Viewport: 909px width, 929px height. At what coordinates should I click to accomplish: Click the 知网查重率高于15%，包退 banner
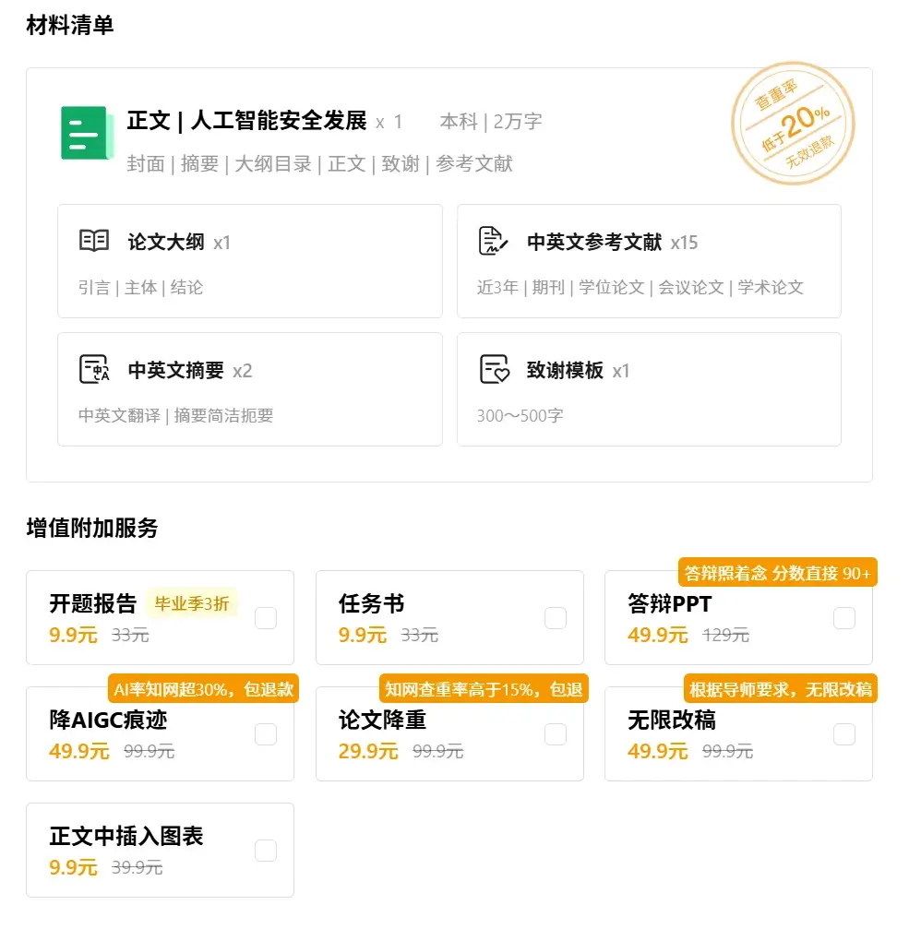click(x=484, y=687)
